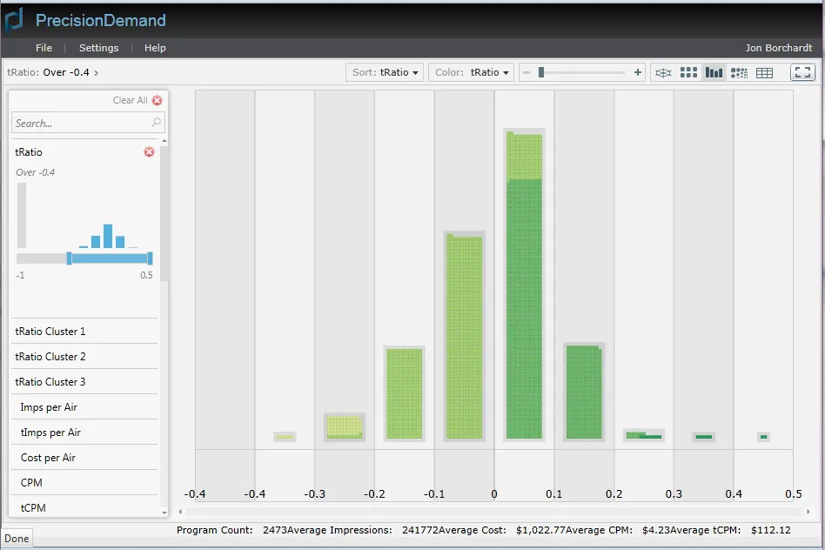Click the Average CPM value $4.23
Image resolution: width=825 pixels, height=550 pixels.
click(x=654, y=530)
